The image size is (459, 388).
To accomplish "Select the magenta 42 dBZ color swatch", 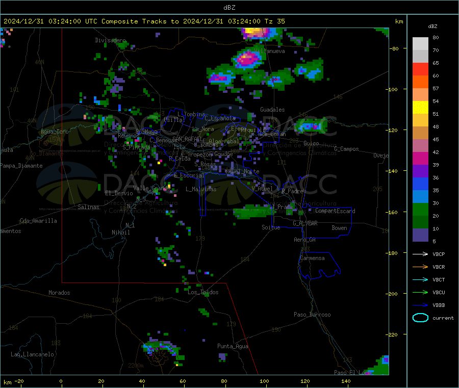I will [420, 158].
